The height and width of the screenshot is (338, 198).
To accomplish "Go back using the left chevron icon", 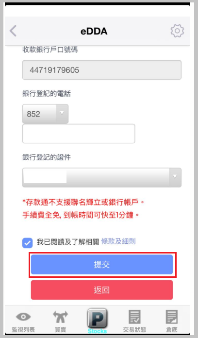I will 13,31.
